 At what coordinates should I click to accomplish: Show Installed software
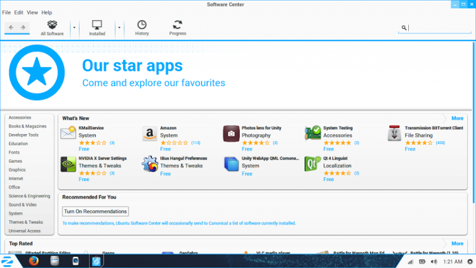97,28
